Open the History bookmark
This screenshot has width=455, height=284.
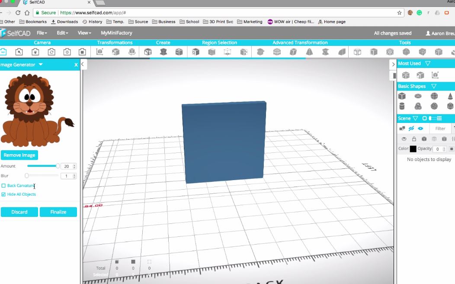[x=92, y=22]
